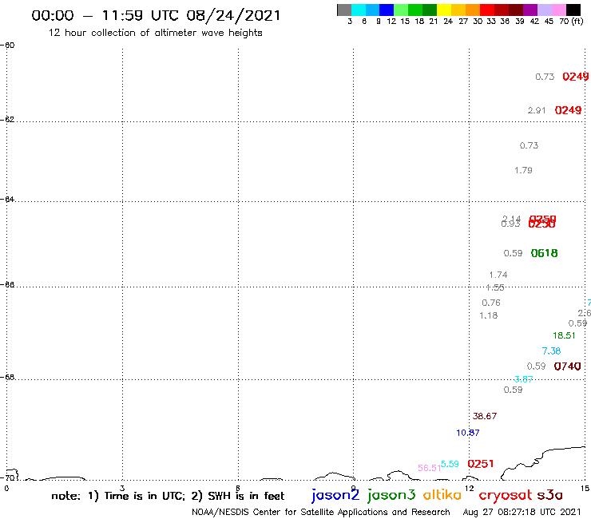Viewport: 591px width, 519px height.
Task: Click the yellow 24 ft legend swatch
Action: (444, 10)
